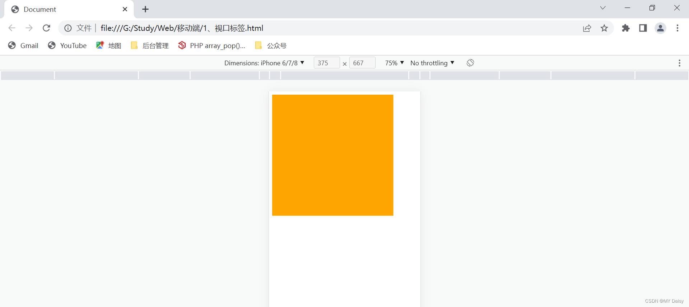The height and width of the screenshot is (307, 689).
Task: View site information icon in address bar
Action: (x=68, y=28)
